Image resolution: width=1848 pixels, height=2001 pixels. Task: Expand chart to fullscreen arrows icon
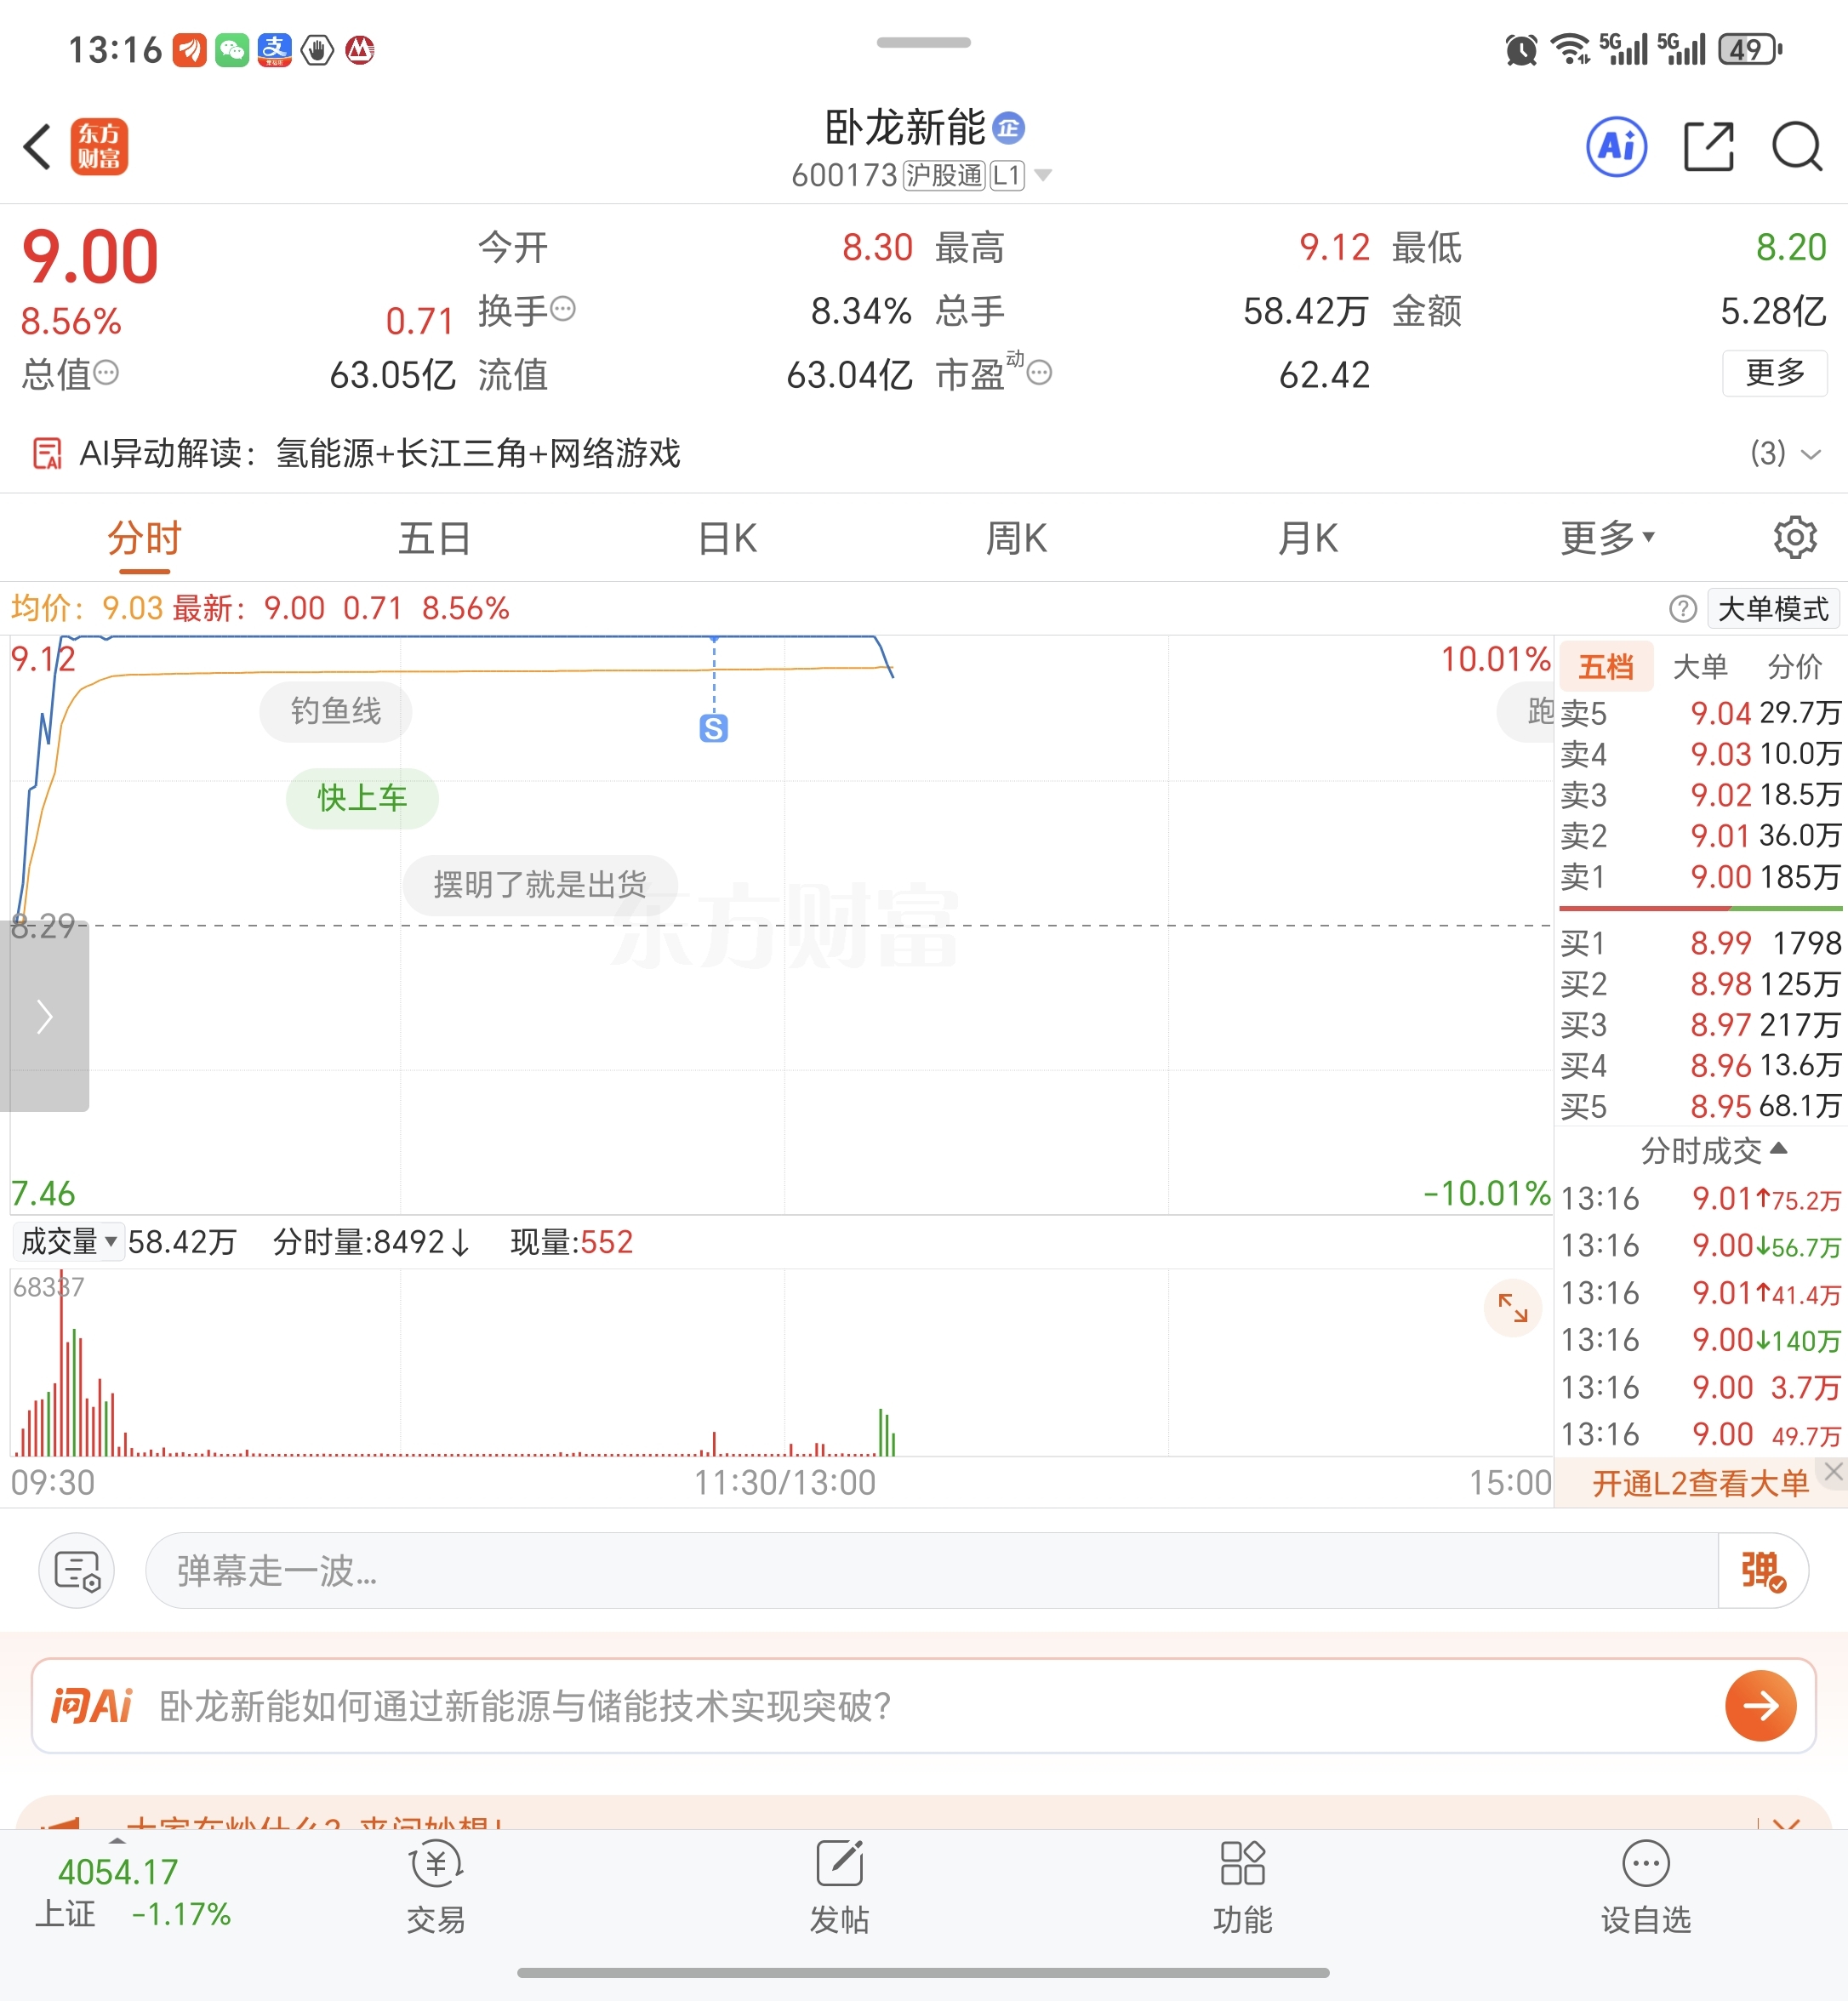(1512, 1307)
